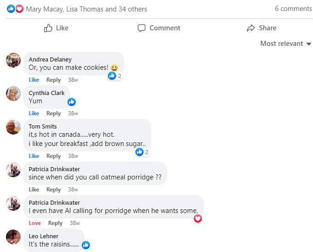Reply to Andrea Delaney's cookies comment
The image size is (313, 252).
(54, 80)
